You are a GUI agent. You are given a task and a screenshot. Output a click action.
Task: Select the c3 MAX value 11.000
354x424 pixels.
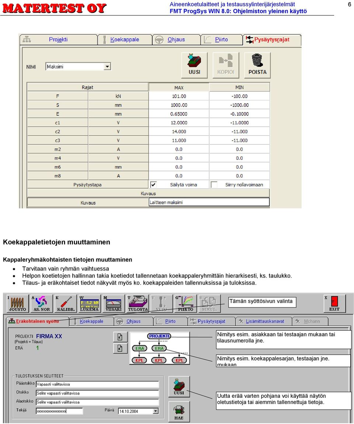179,141
